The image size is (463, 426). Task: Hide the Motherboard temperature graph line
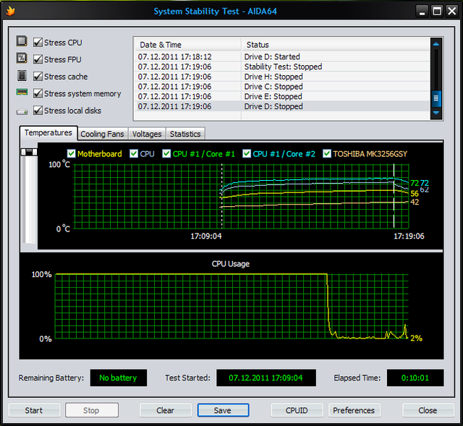click(x=71, y=153)
